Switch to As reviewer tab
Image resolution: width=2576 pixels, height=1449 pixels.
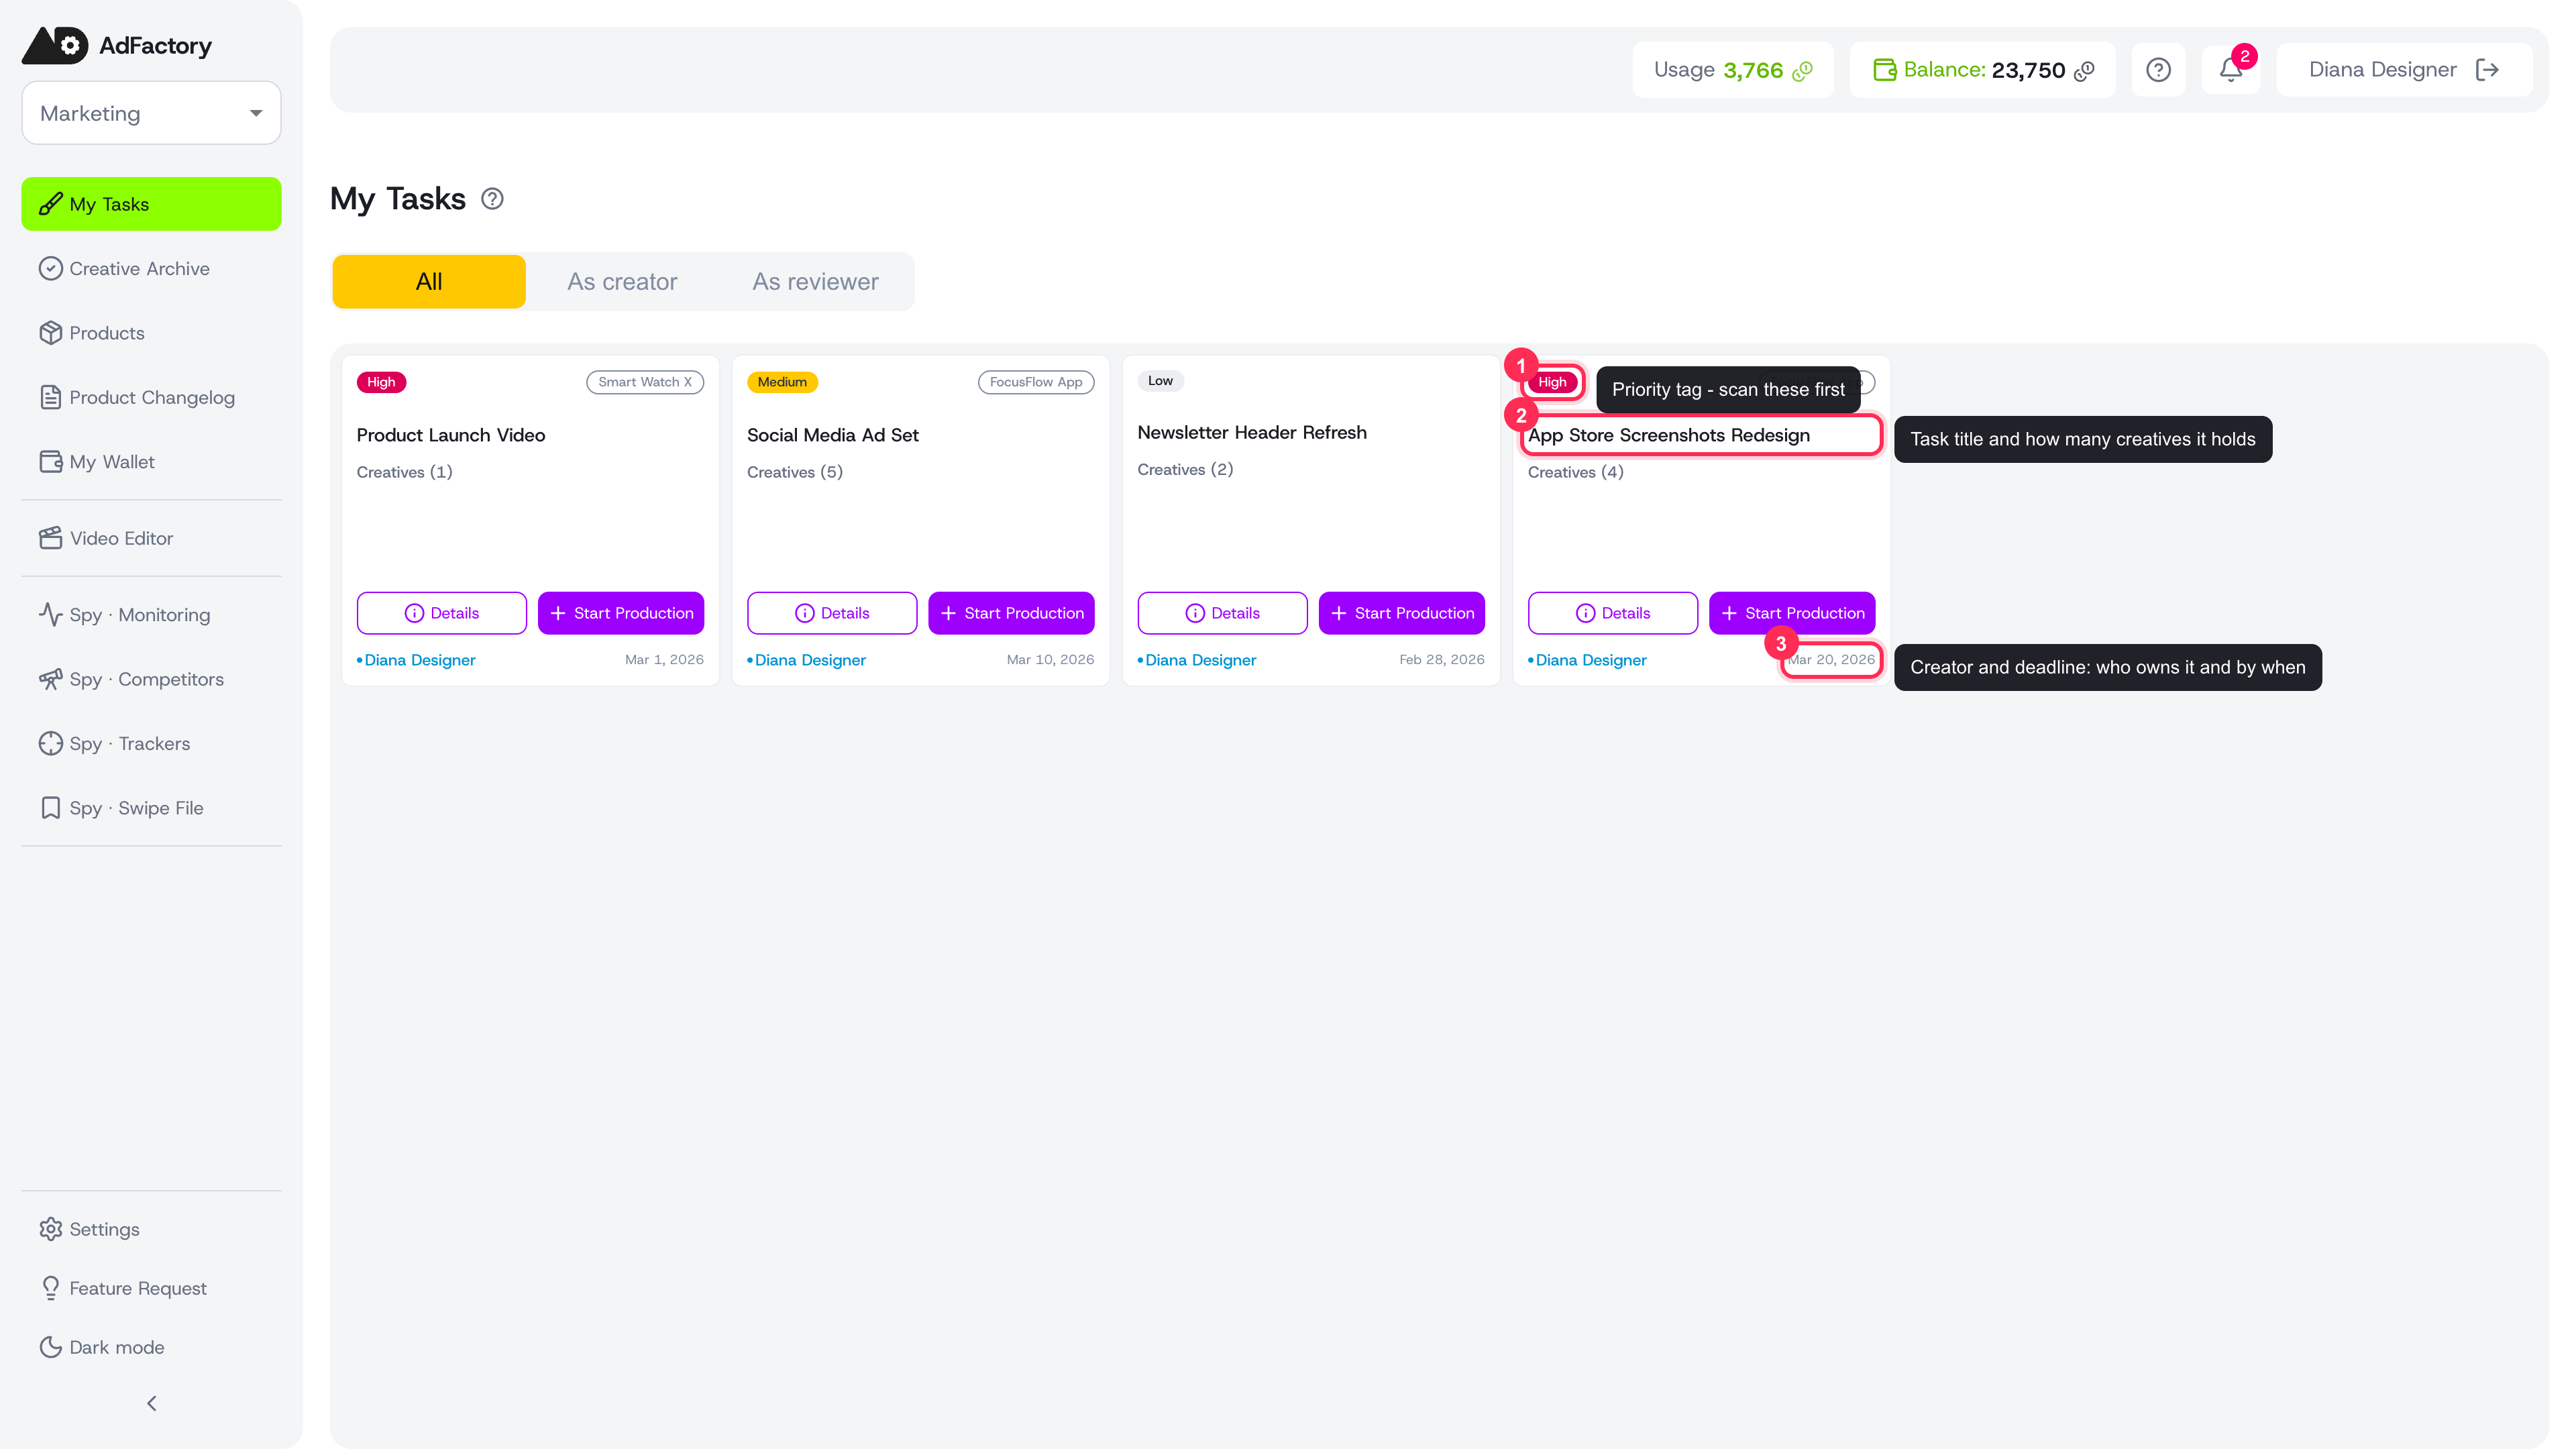[815, 282]
